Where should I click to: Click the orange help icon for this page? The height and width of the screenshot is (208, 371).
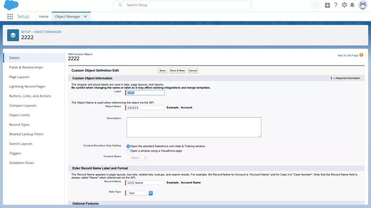click(x=361, y=55)
